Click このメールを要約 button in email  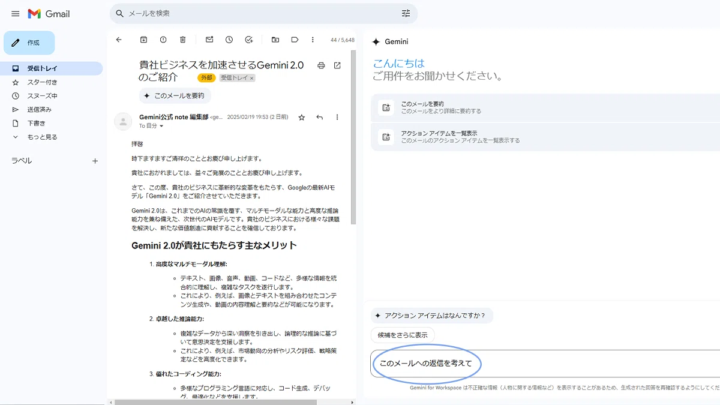pyautogui.click(x=175, y=95)
